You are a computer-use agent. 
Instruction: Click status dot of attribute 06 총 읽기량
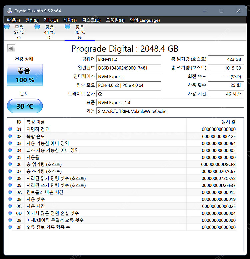[10, 164]
